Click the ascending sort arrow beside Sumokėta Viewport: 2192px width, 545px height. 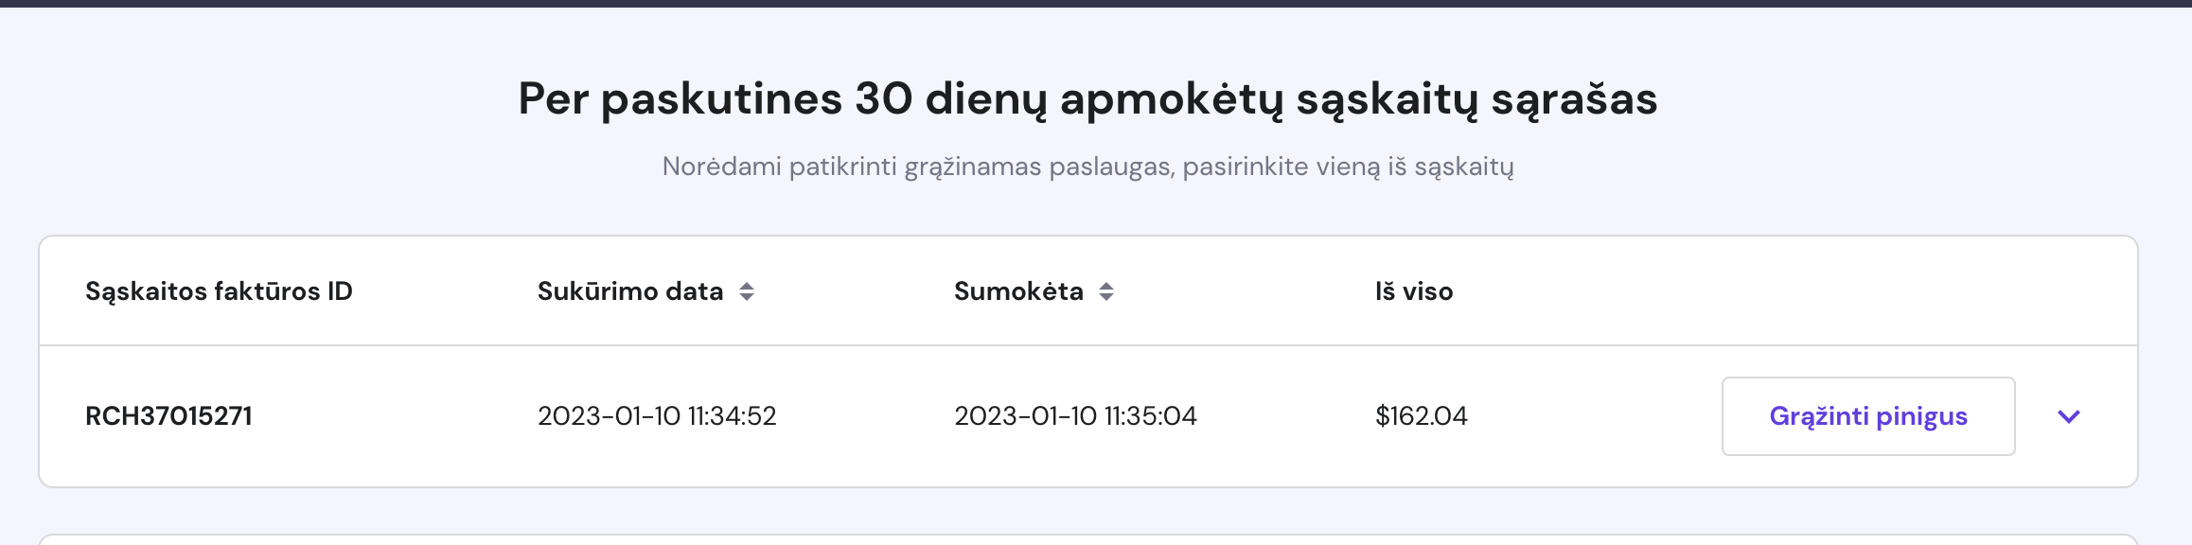1106,285
